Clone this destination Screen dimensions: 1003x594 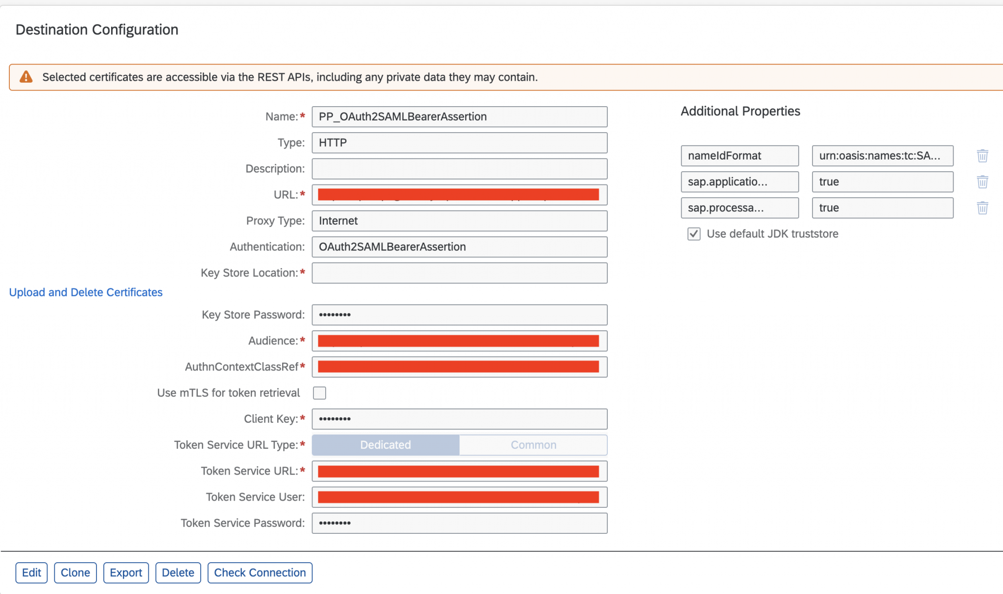click(75, 572)
